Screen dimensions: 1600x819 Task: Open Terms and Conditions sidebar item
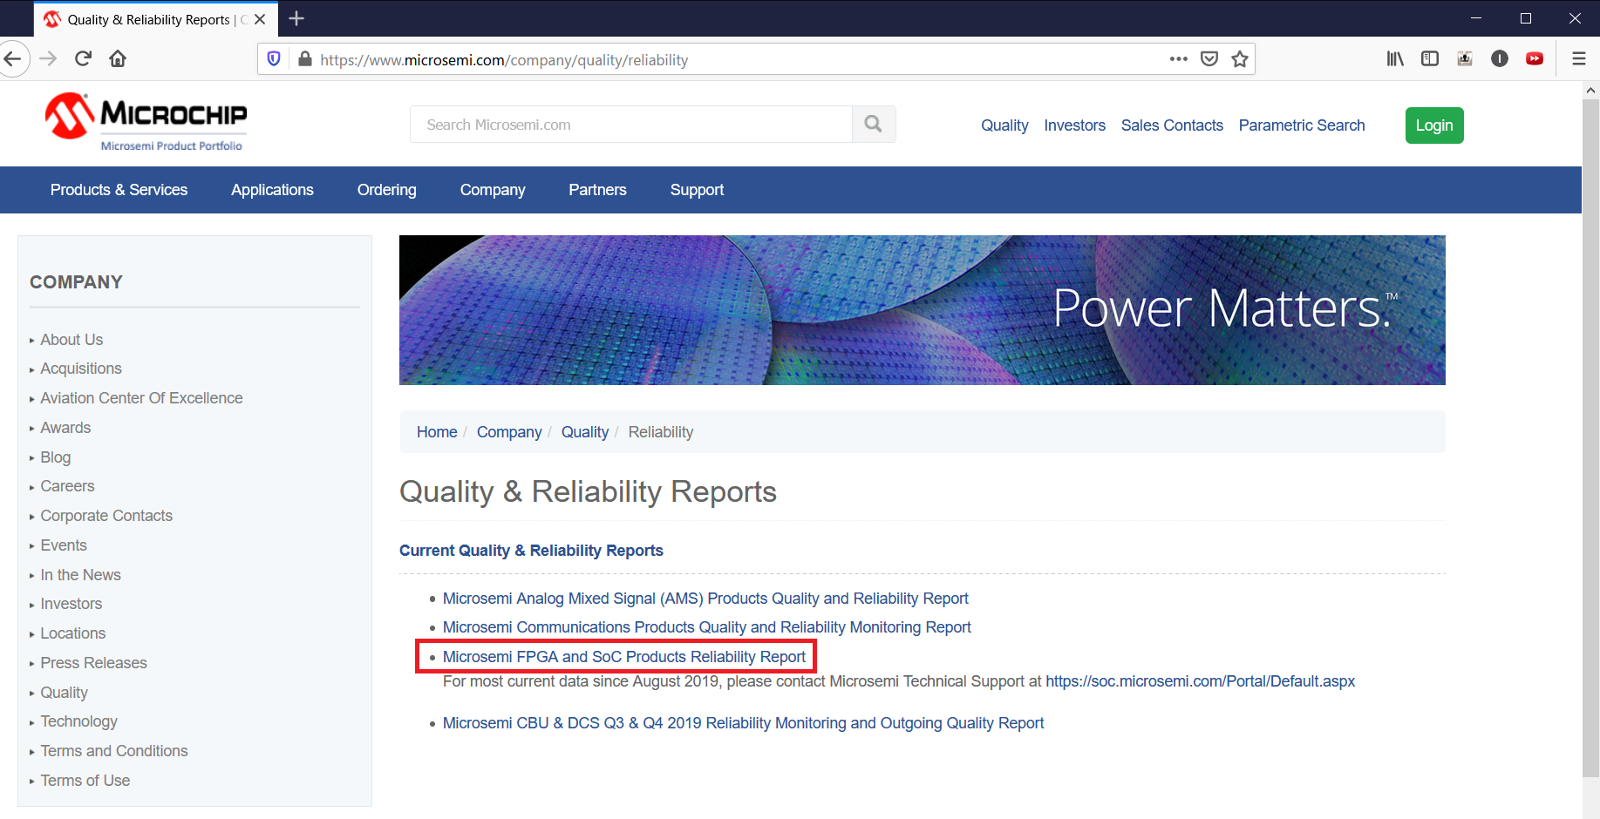pyautogui.click(x=114, y=751)
